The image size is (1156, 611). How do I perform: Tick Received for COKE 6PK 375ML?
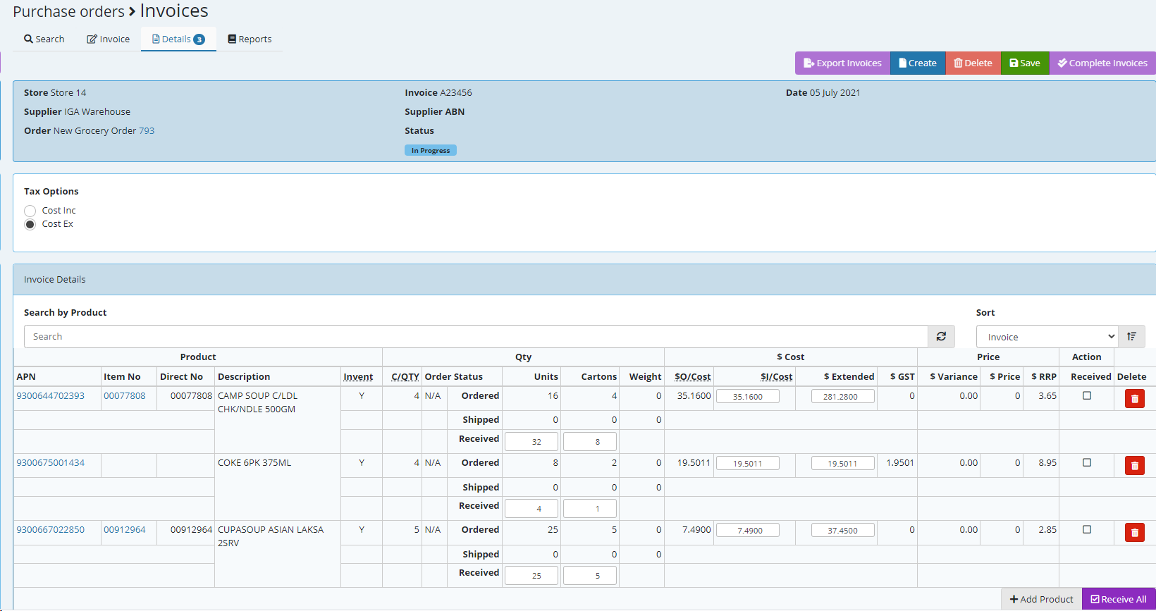click(1087, 462)
